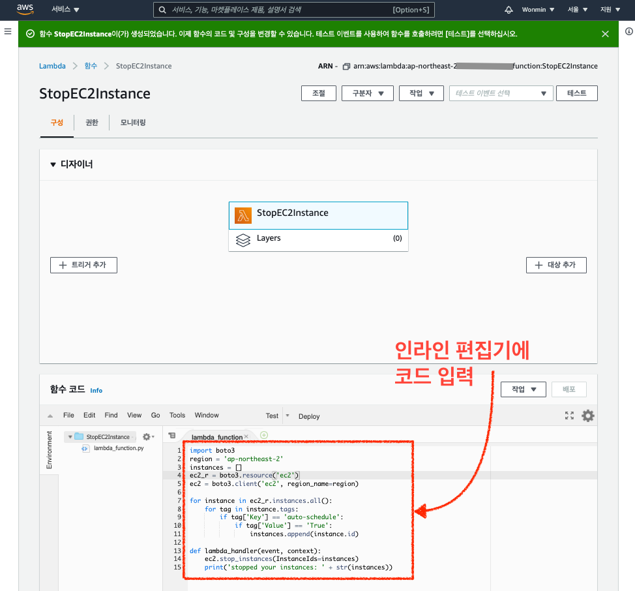
Task: Click the Test button in editor toolbar
Action: 272,416
